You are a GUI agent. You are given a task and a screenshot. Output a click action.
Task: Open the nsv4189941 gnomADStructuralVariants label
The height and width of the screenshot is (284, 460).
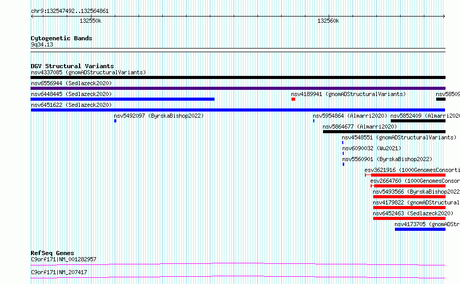tap(348, 94)
